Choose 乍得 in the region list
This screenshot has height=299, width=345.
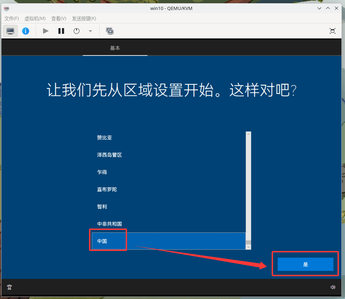pos(169,172)
